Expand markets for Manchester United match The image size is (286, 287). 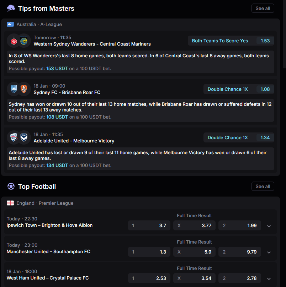(269, 252)
